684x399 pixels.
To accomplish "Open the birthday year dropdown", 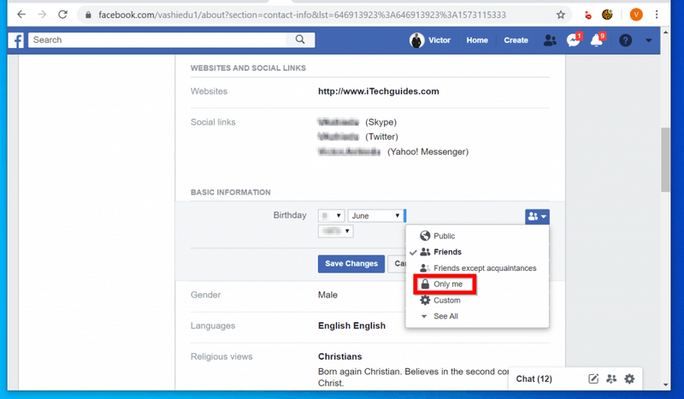I will pos(335,231).
